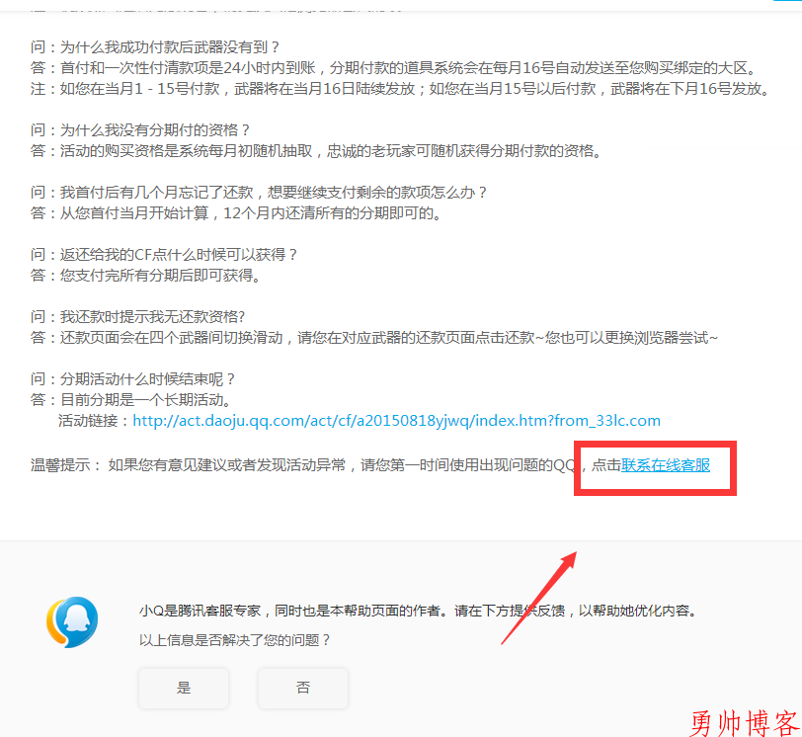
Task: Click answer about 12个月内还清
Action: (x=236, y=212)
